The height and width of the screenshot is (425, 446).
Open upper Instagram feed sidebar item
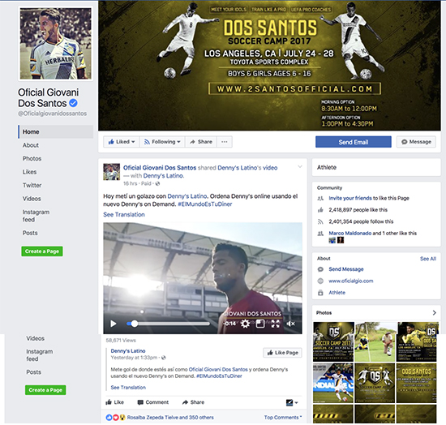36,216
